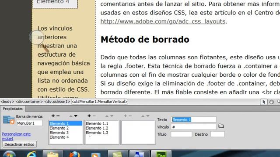Screen dimensions: 280x157
Task: Remove item from the third-level submenu list
Action: click(x=130, y=116)
